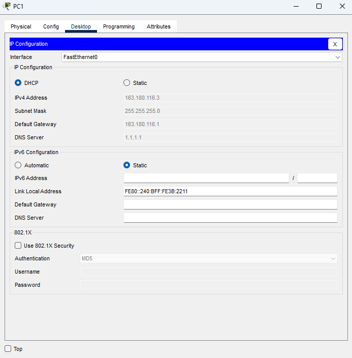This screenshot has width=352, height=358.
Task: Select Static under IPv6 Configuration
Action: click(x=126, y=165)
